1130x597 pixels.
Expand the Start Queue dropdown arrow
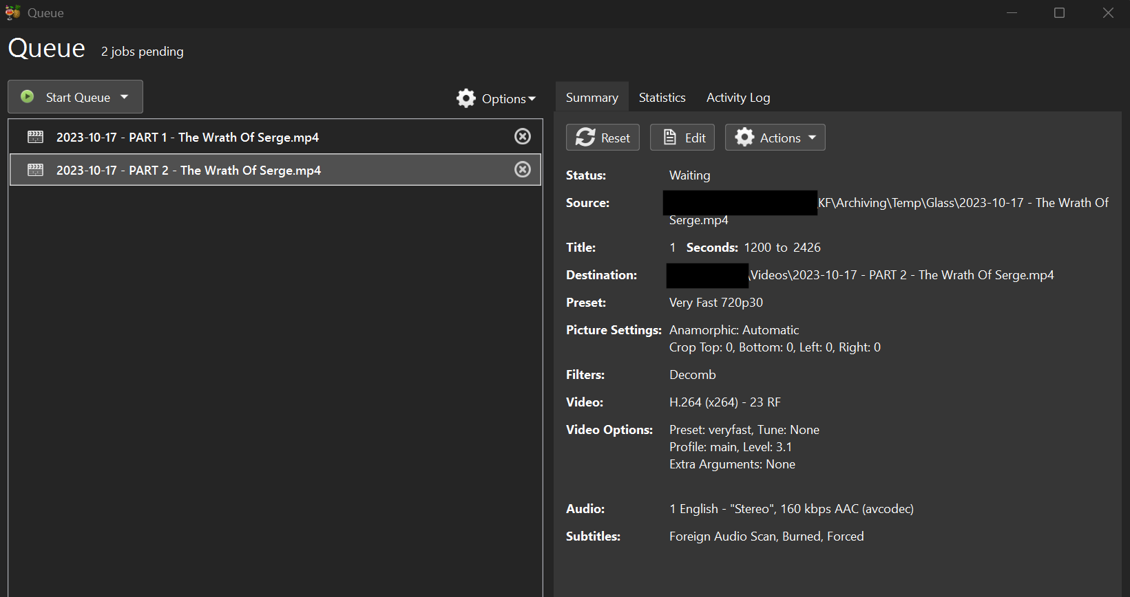click(x=125, y=97)
